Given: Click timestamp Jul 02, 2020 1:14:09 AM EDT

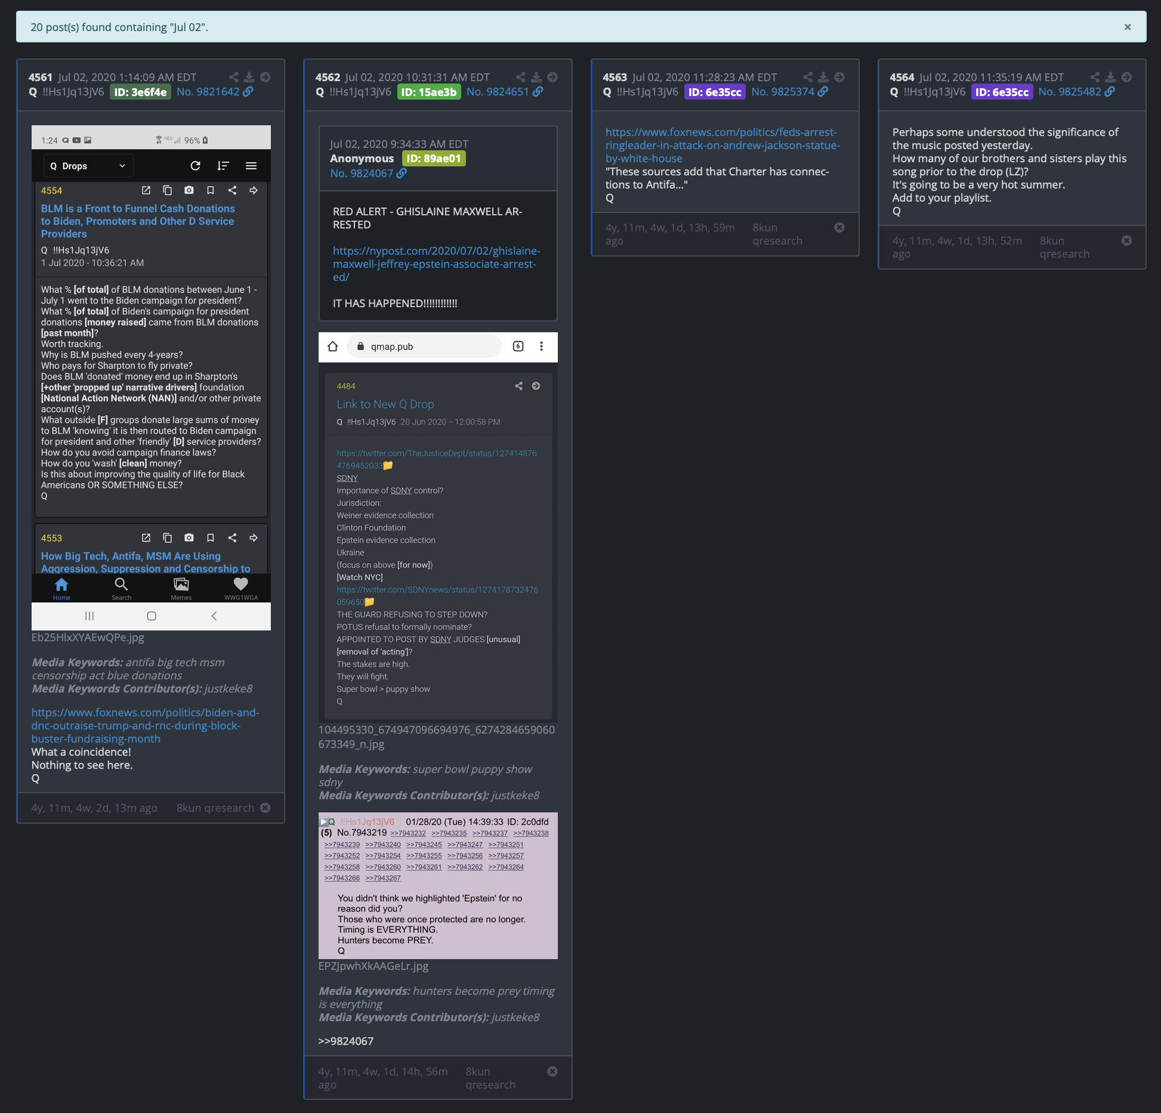Looking at the screenshot, I should pyautogui.click(x=127, y=77).
